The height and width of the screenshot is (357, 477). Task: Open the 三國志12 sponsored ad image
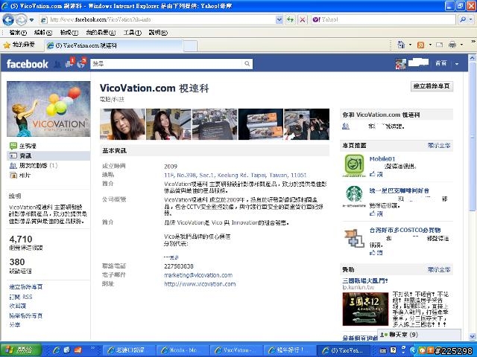365,309
